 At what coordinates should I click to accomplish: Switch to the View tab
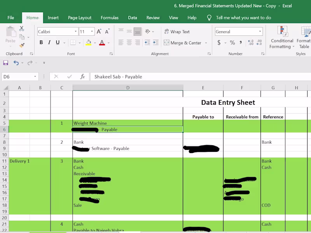[173, 17]
